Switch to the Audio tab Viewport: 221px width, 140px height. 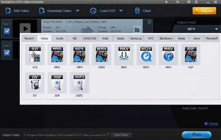[60, 38]
